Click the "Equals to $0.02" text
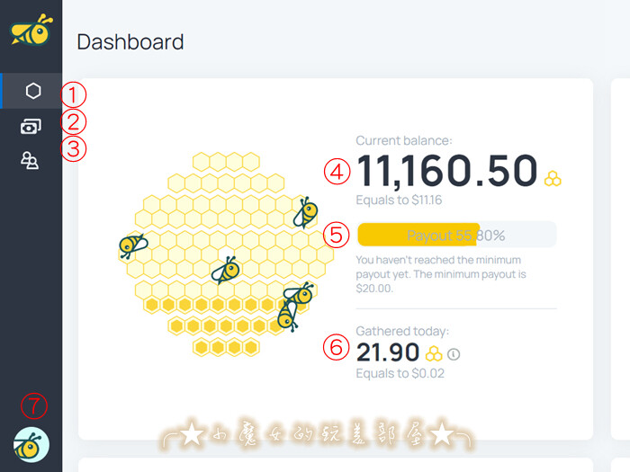Viewport: 630px width, 472px height. pyautogui.click(x=400, y=373)
